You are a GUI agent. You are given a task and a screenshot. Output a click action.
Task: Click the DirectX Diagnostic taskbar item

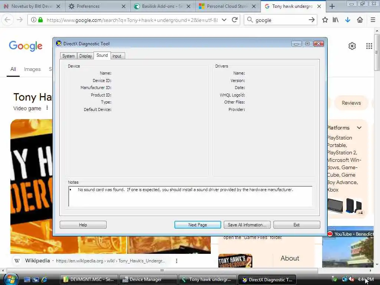coord(267,279)
